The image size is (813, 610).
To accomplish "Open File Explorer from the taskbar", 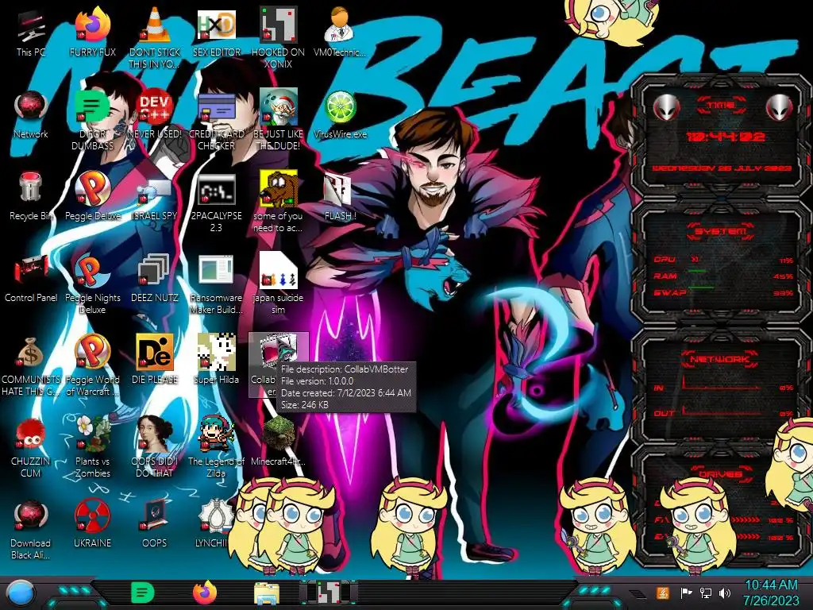I will [x=267, y=593].
